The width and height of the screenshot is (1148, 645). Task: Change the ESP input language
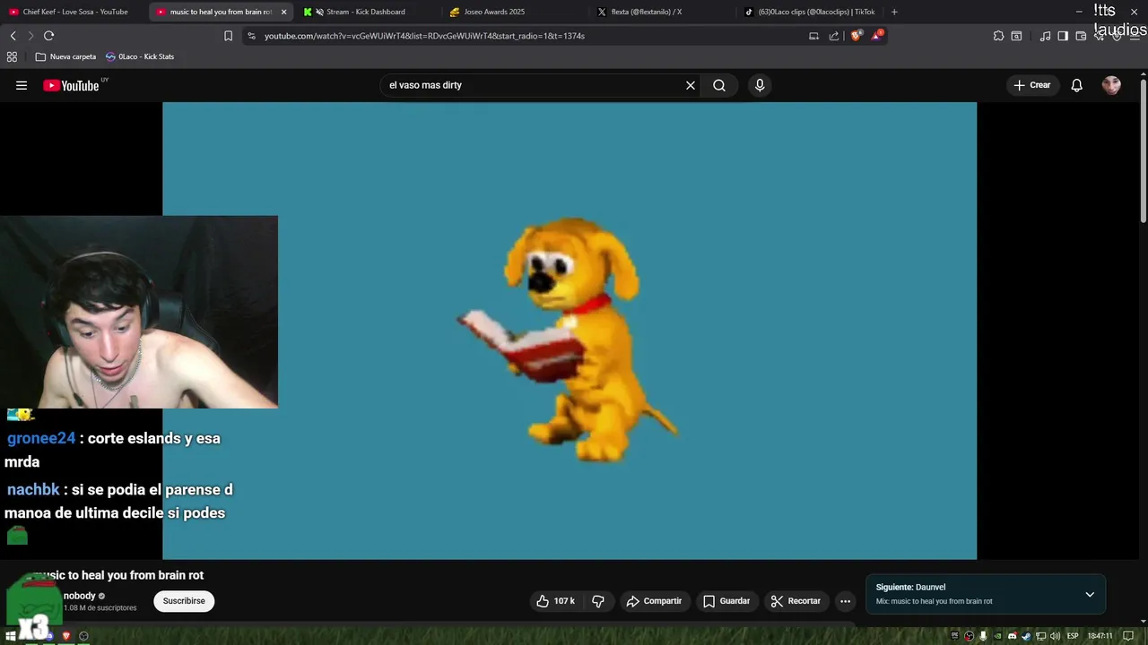1073,636
